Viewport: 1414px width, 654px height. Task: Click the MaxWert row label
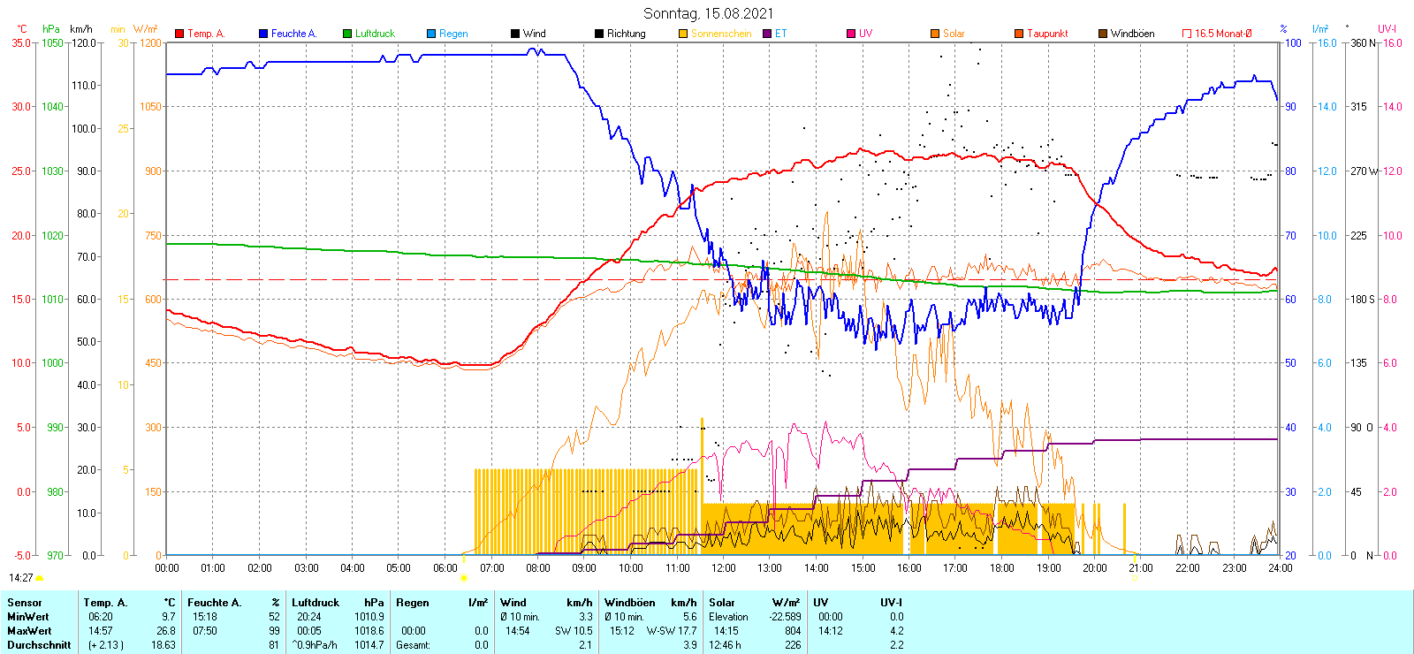pos(29,631)
